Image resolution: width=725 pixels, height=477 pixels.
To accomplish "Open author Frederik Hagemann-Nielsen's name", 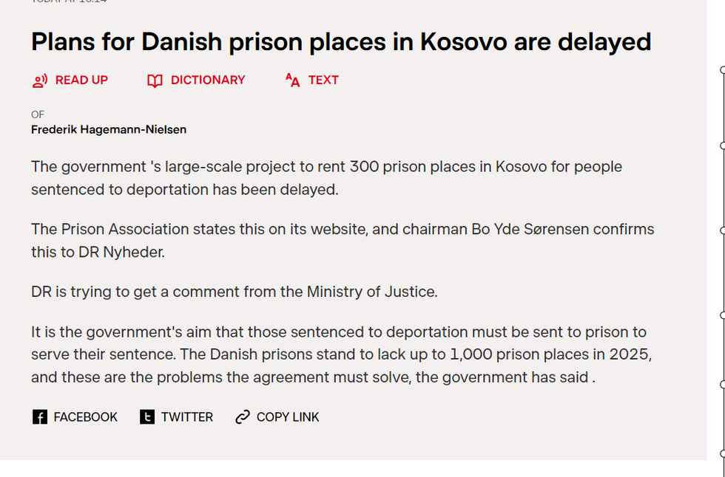I will [x=109, y=129].
